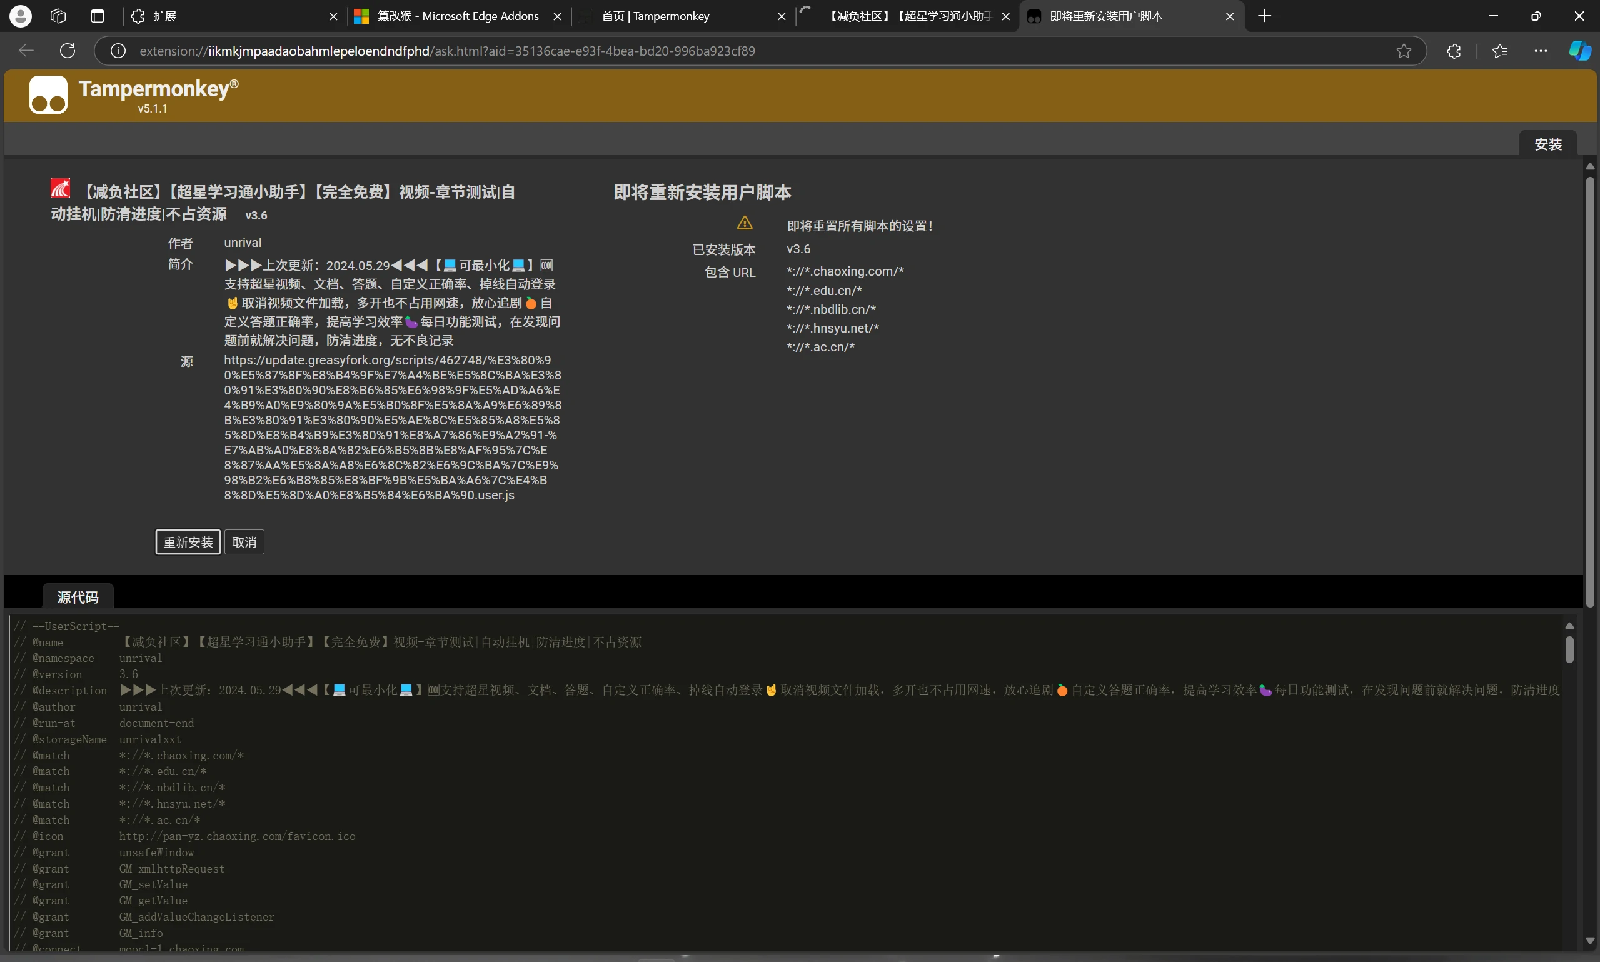Image resolution: width=1600 pixels, height=962 pixels.
Task: Click the browser workspaces icon
Action: [58, 16]
